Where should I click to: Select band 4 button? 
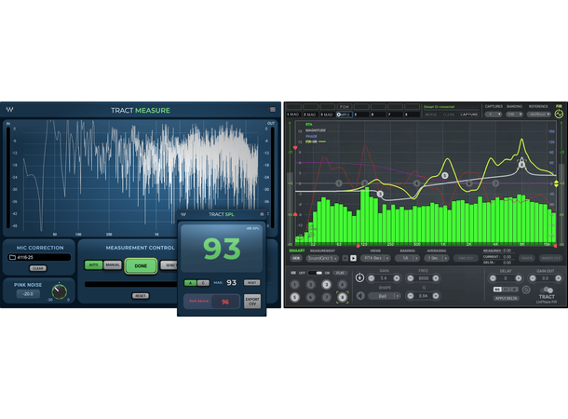(x=342, y=285)
